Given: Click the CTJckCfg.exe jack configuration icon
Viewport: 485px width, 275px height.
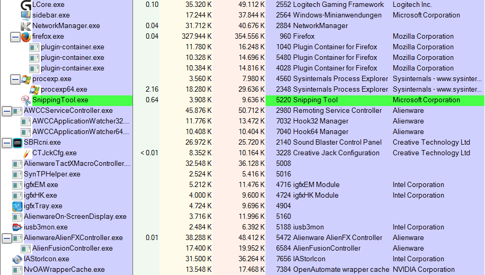Looking at the screenshot, I should (x=25, y=153).
